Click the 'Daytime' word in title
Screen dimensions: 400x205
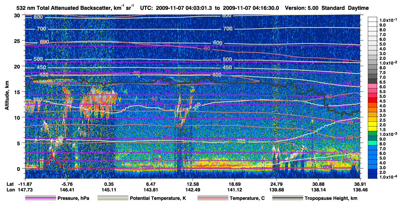tap(358, 8)
